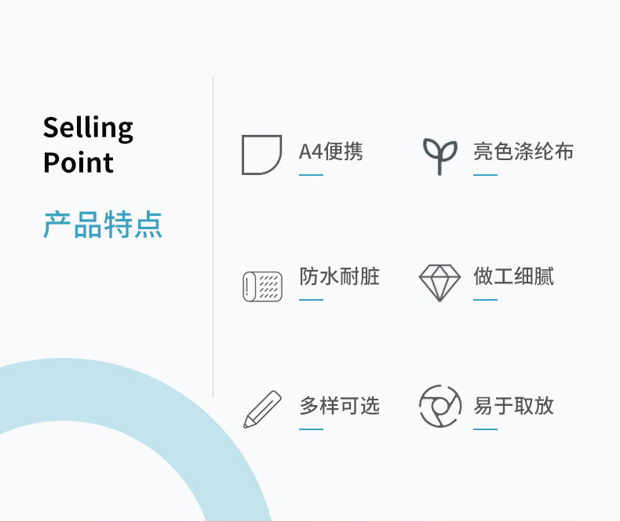Click the 多样可选 label

point(339,406)
